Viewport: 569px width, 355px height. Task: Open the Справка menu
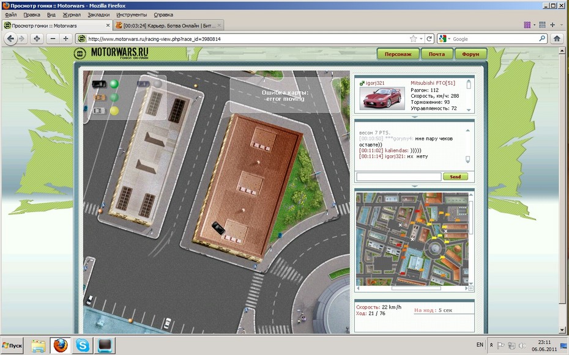[163, 15]
